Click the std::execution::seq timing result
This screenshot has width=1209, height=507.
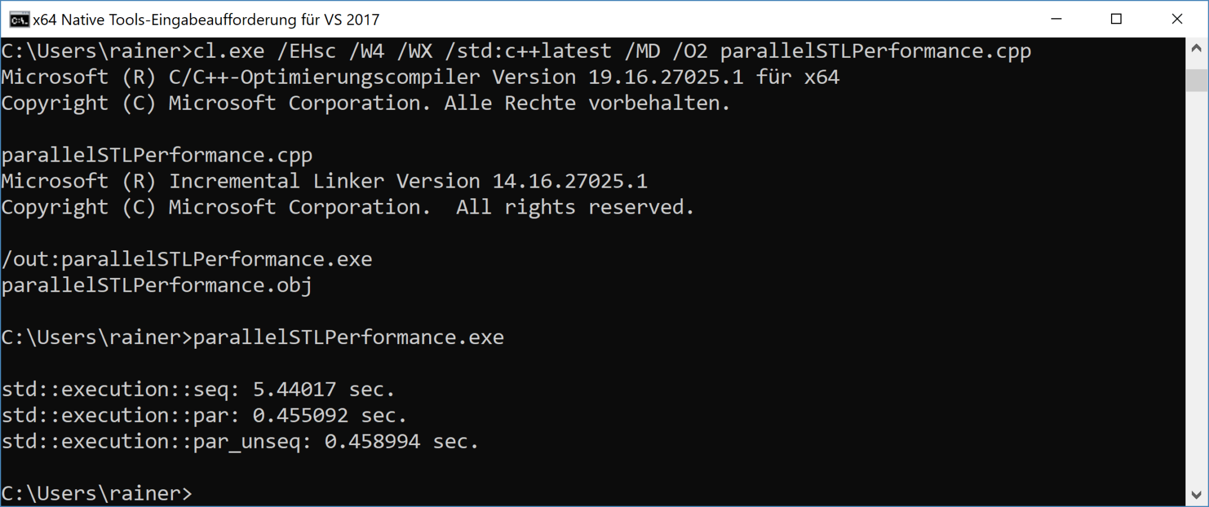click(x=198, y=390)
